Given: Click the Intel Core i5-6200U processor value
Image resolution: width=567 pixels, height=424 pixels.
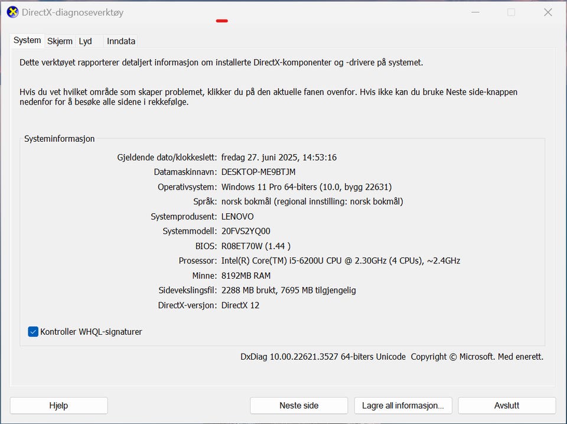Looking at the screenshot, I should [x=341, y=260].
